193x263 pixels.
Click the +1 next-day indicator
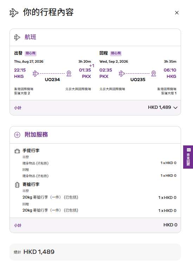tap(92, 65)
